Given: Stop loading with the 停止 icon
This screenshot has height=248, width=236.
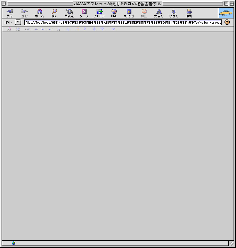Looking at the screenshot, I should [x=144, y=13].
